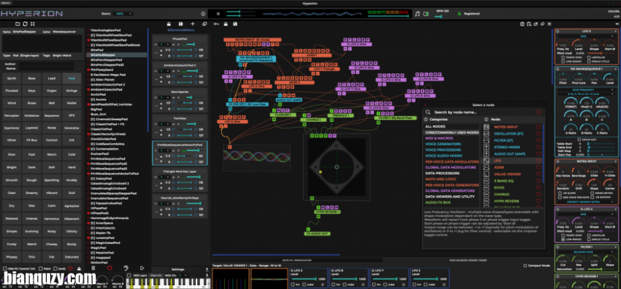Click the Categories info icon
Viewport: 621px width, 289px height.
426,119
